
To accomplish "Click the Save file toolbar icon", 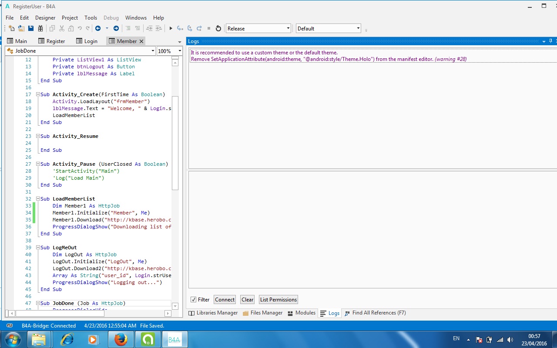I will pos(31,29).
